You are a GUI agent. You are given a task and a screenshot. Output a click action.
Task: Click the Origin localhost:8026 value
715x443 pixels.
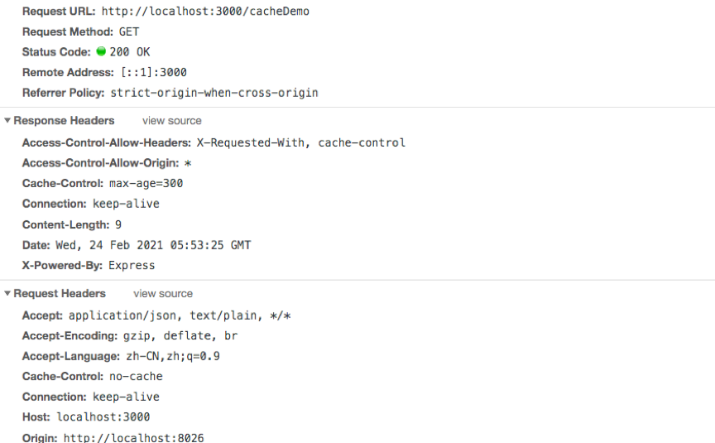point(133,437)
